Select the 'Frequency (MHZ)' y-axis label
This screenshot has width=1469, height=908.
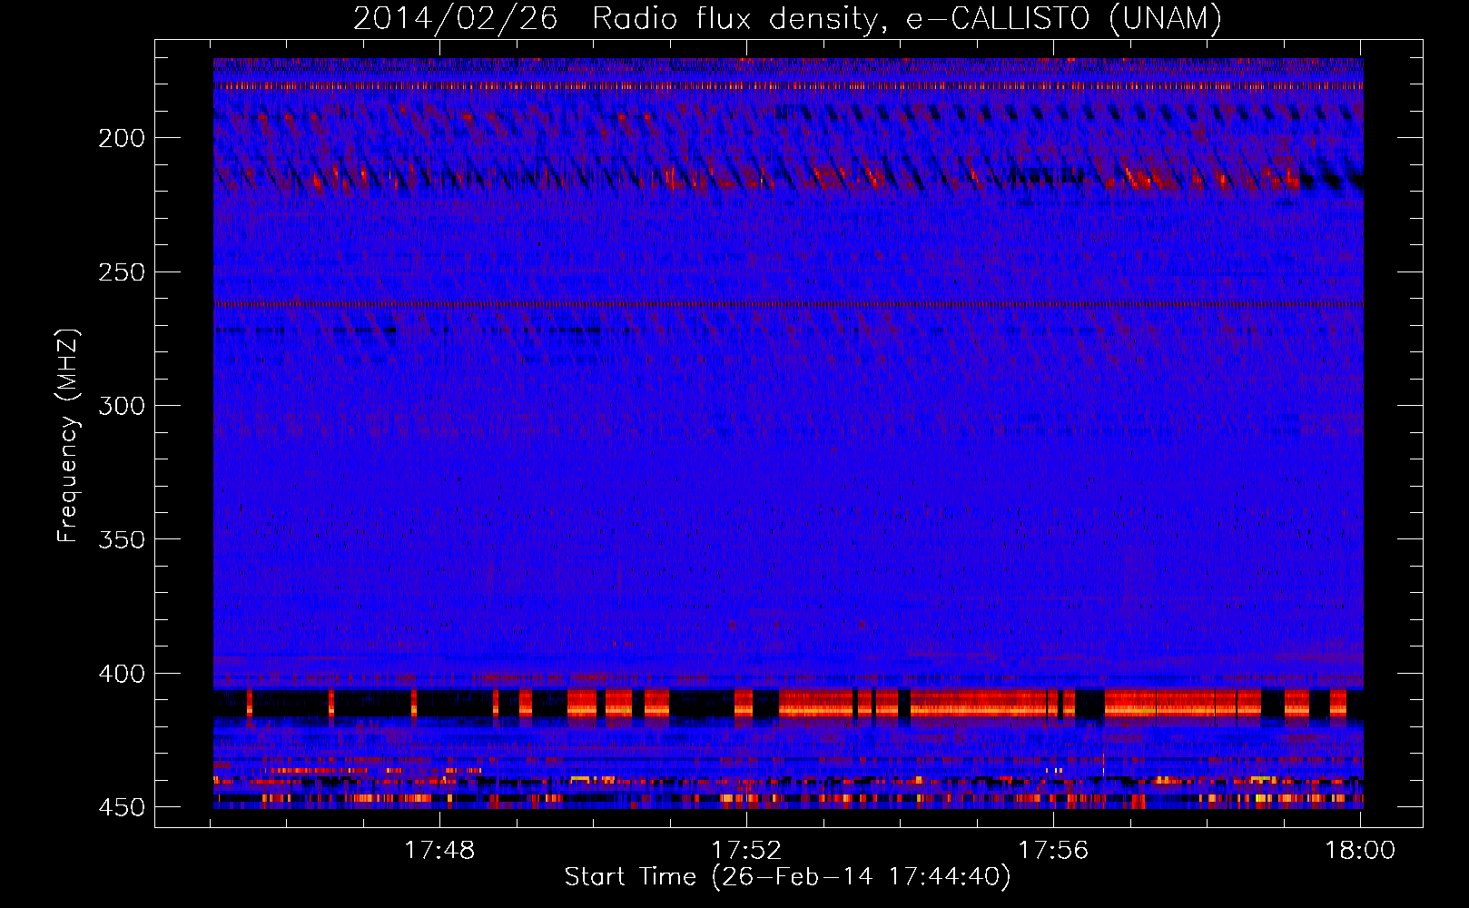coord(68,436)
